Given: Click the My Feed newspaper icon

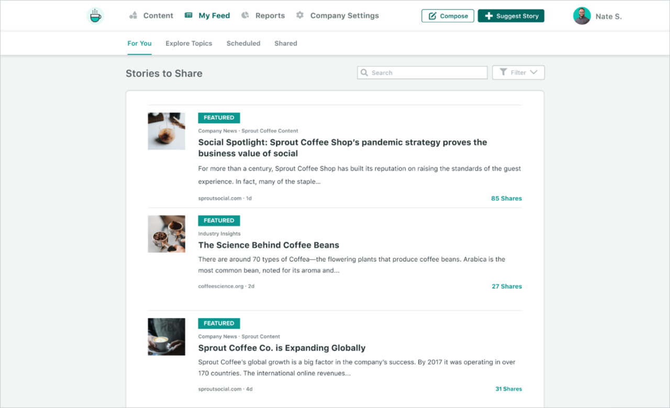Looking at the screenshot, I should click(188, 15).
